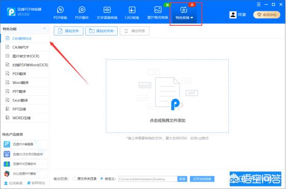Viewport: 286px width, 189px height.
Task: Click the 清空列表 trash button
Action: pos(135,31)
